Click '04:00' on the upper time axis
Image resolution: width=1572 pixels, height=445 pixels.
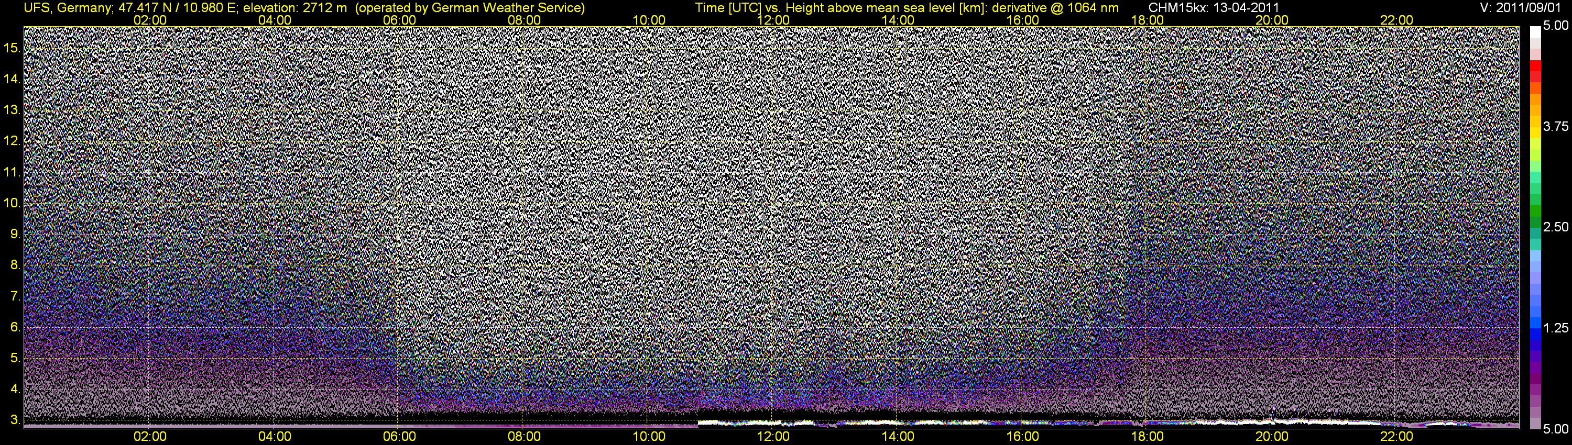[x=275, y=20]
